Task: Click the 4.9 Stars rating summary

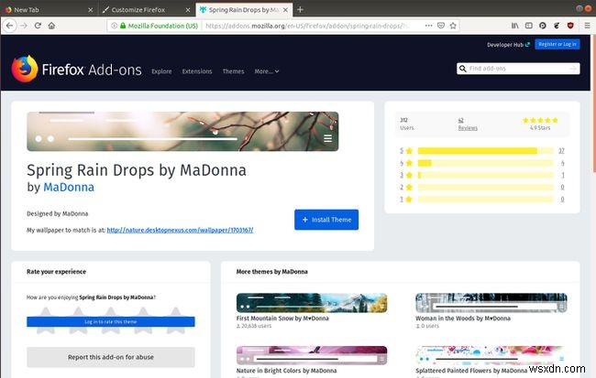Action: (540, 124)
